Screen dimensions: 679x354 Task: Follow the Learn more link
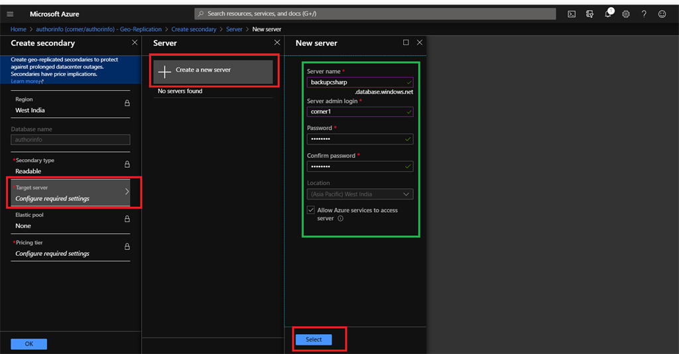pos(27,82)
